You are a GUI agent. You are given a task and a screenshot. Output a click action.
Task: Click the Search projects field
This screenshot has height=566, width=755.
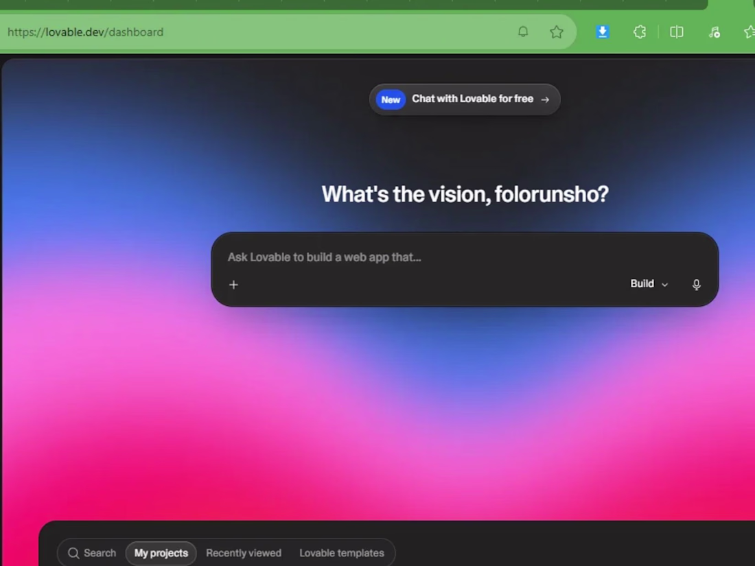pyautogui.click(x=93, y=553)
